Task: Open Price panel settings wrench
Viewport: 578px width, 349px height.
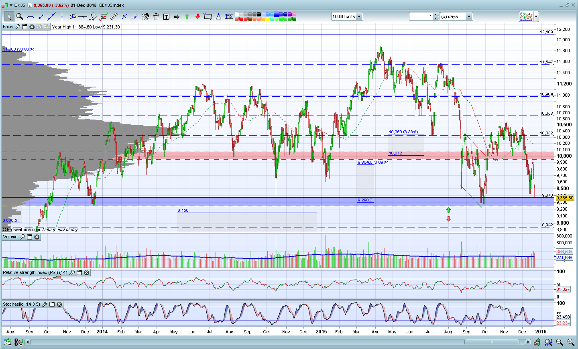Action: (x=17, y=27)
